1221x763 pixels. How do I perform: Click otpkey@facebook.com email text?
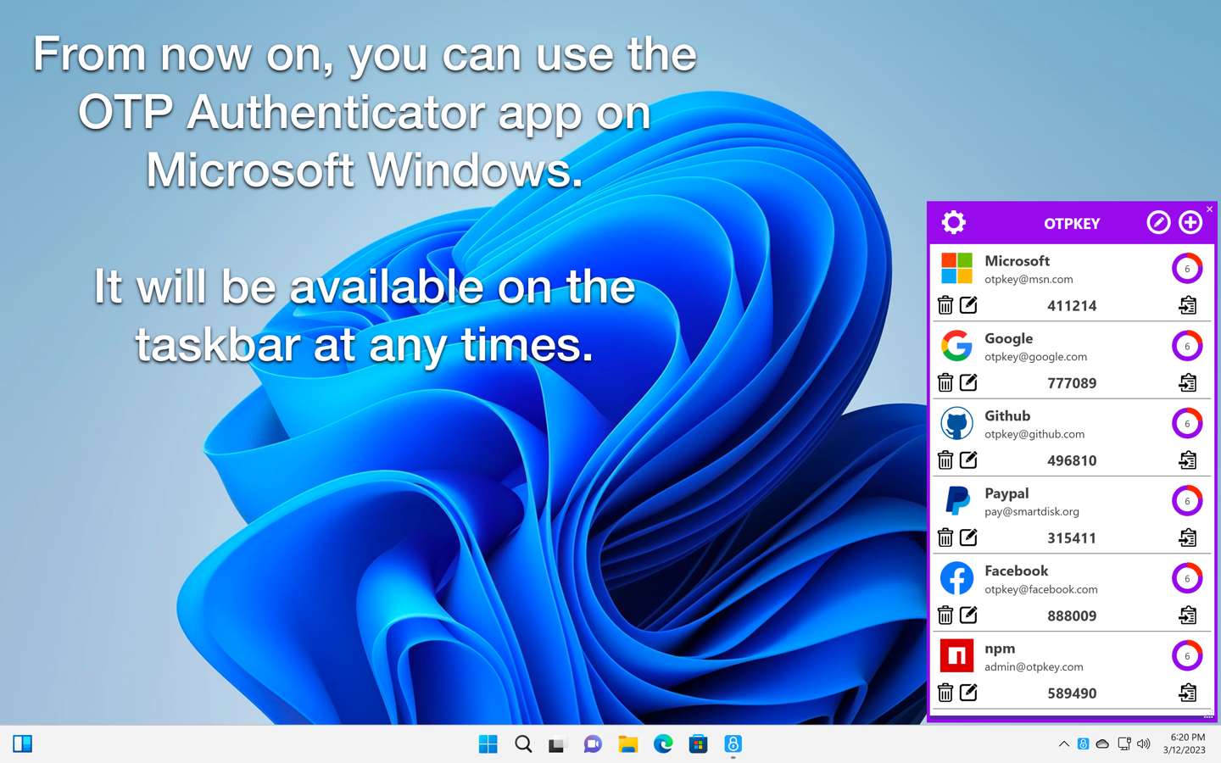click(1041, 589)
